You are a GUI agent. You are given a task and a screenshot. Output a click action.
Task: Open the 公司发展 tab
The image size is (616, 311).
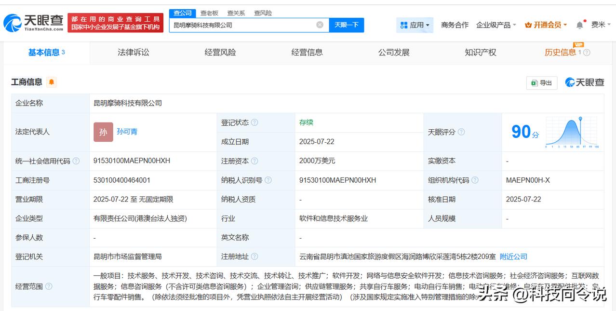[394, 53]
